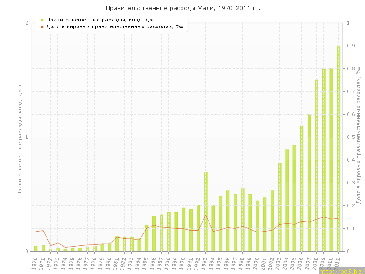Open the be5.biz watermark link
The width and height of the screenshot is (365, 274).
(x=342, y=271)
